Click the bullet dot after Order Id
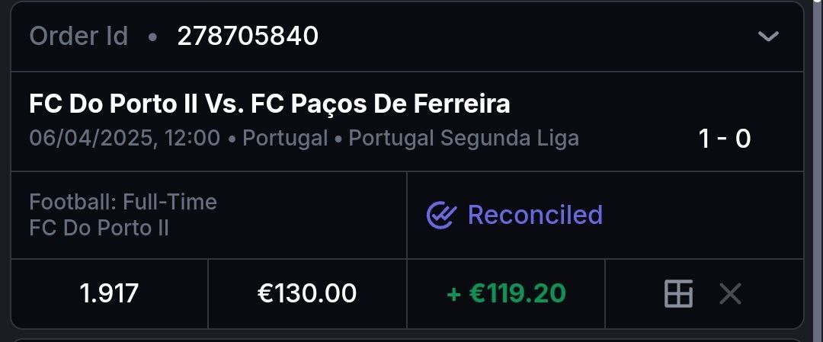 [152, 37]
